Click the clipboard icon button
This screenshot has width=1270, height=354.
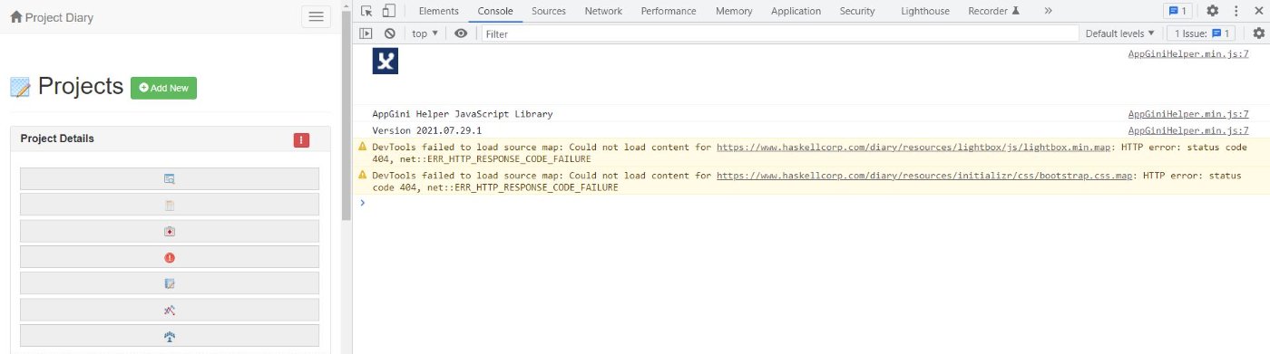170,205
